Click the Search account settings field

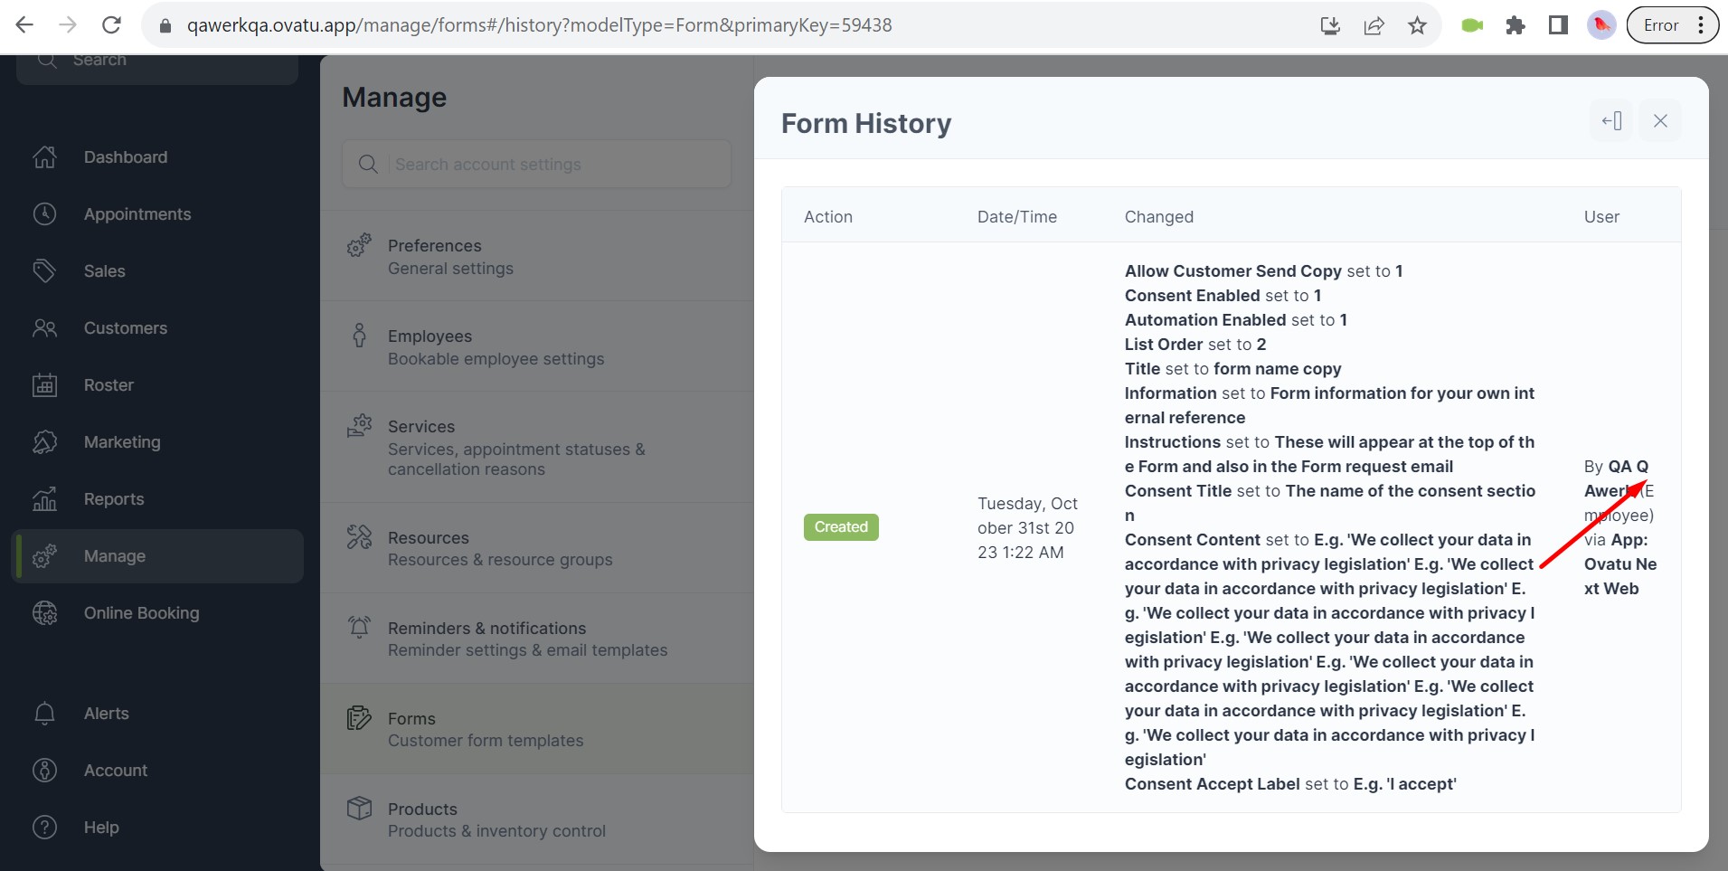pyautogui.click(x=537, y=165)
